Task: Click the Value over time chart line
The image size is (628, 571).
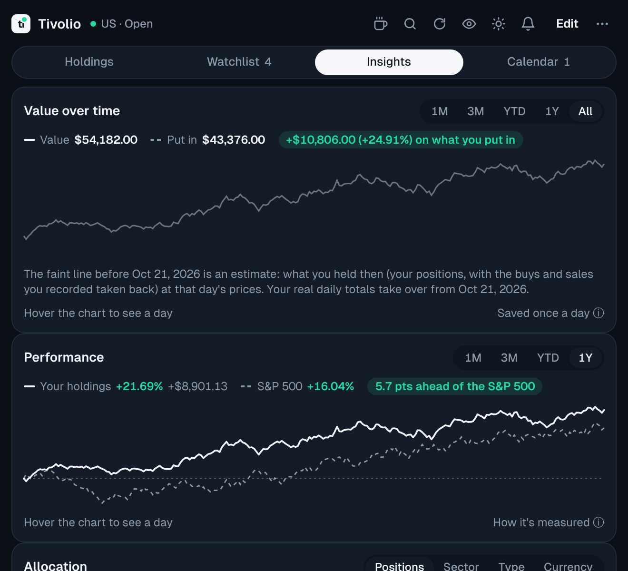Action: click(x=314, y=200)
